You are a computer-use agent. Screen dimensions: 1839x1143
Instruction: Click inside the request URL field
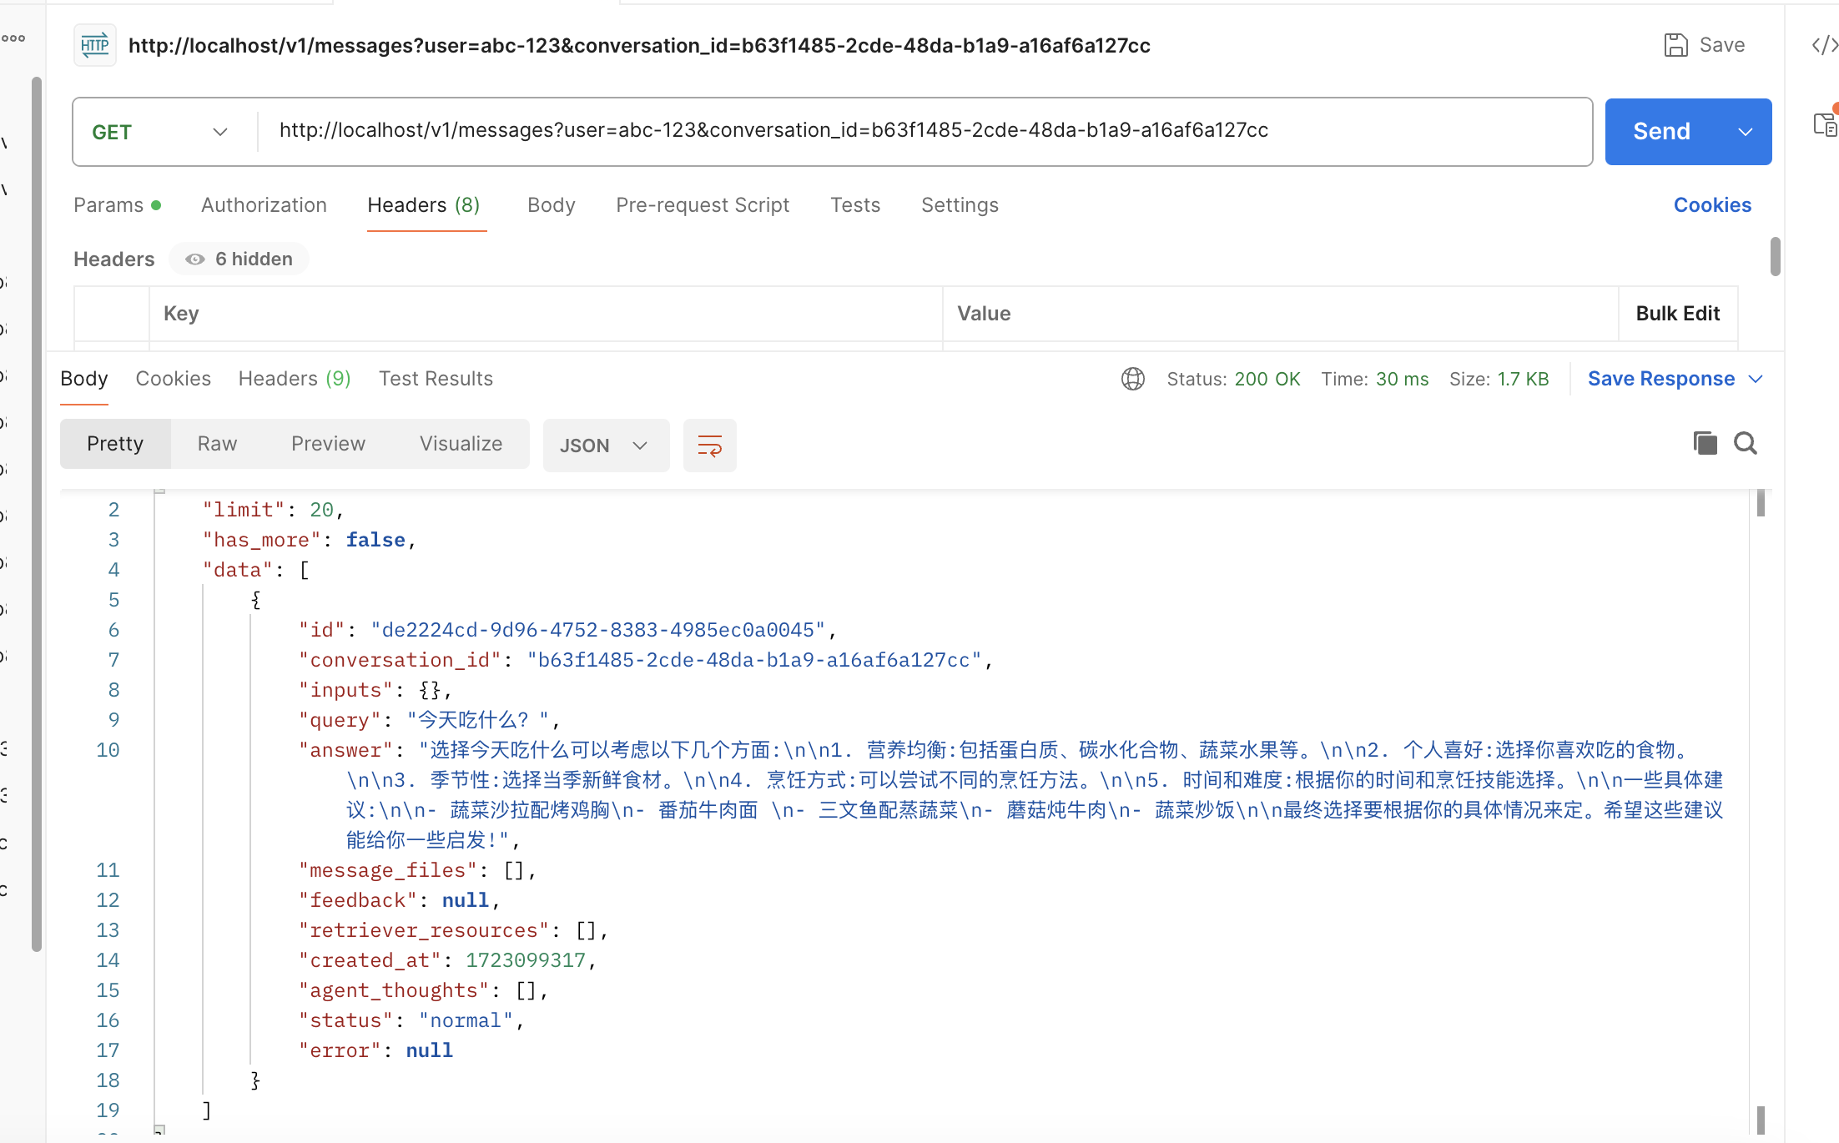(918, 131)
